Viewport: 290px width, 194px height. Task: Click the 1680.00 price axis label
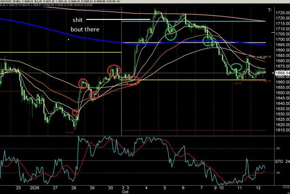283,61
